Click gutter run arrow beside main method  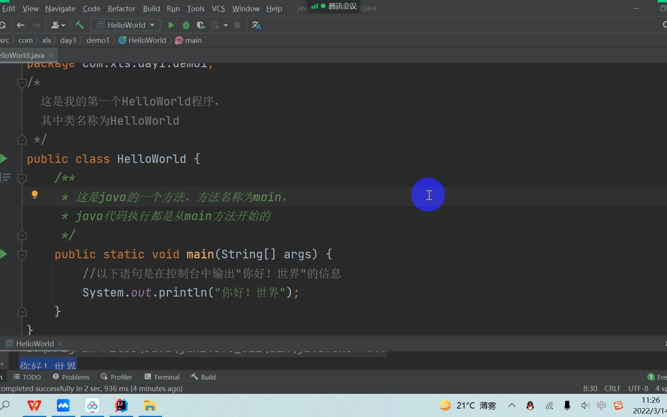[x=3, y=254]
